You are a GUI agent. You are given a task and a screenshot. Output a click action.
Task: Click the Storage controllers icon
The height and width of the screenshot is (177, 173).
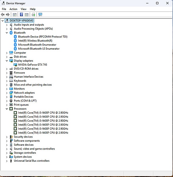point(11,153)
